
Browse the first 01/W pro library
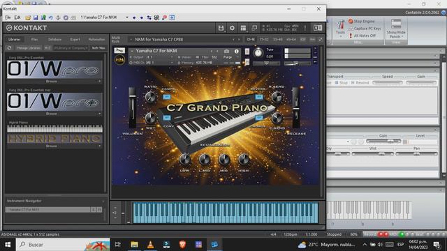point(52,82)
